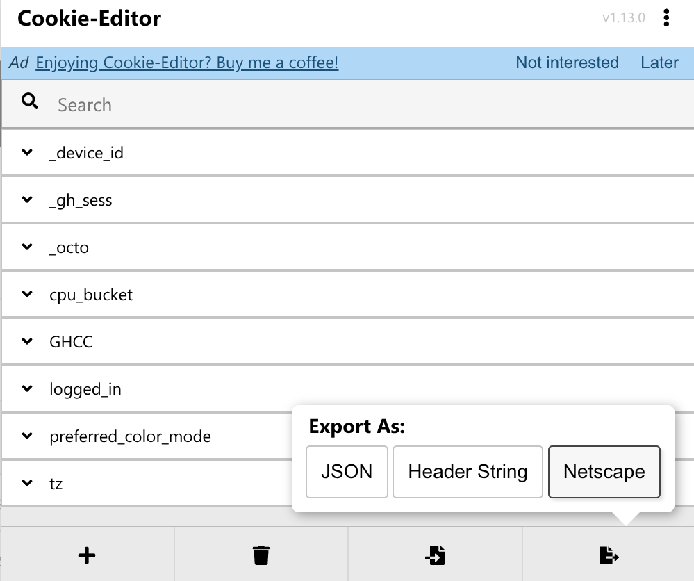Image resolution: width=694 pixels, height=581 pixels.
Task: Open the three-dot options menu
Action: [666, 18]
